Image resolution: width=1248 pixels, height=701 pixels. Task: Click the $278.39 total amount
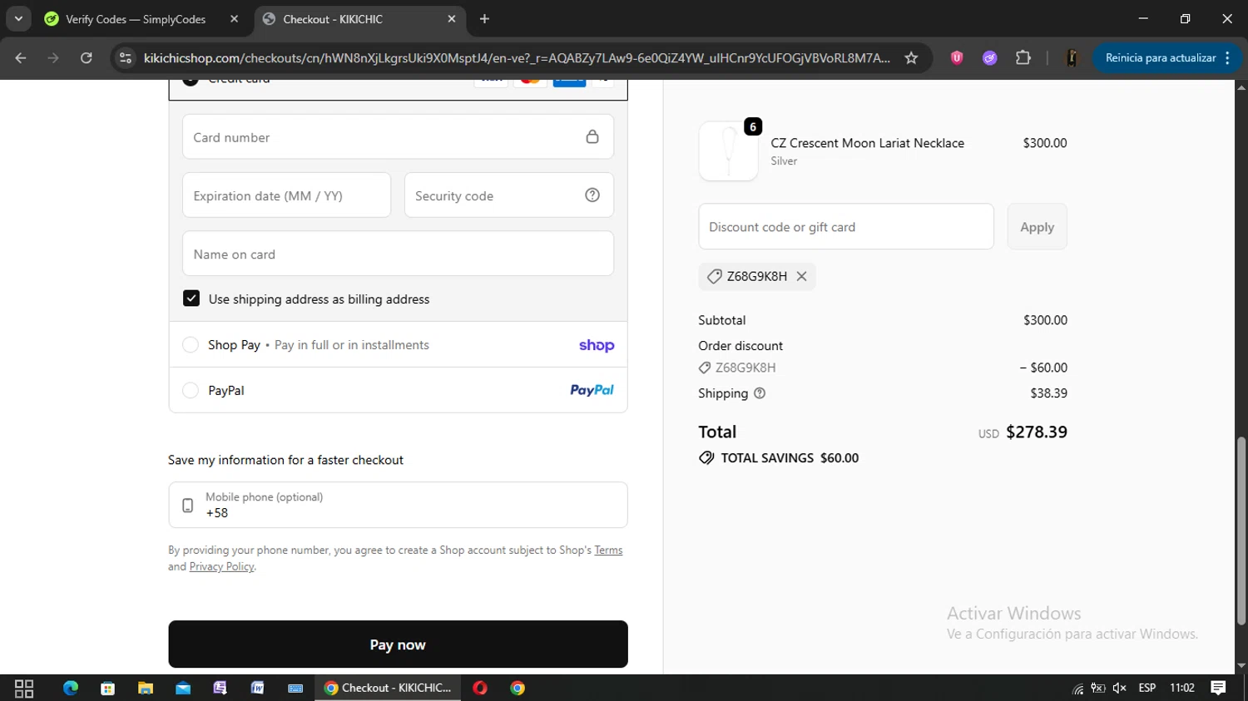(x=1037, y=432)
